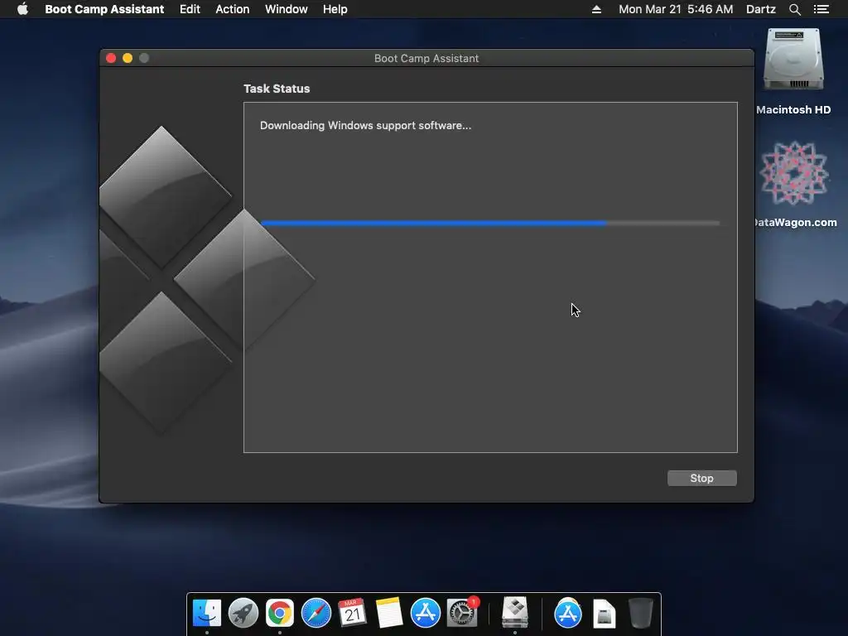848x636 pixels.
Task: Click 'Downloading Windows support software...' text
Action: tap(365, 126)
